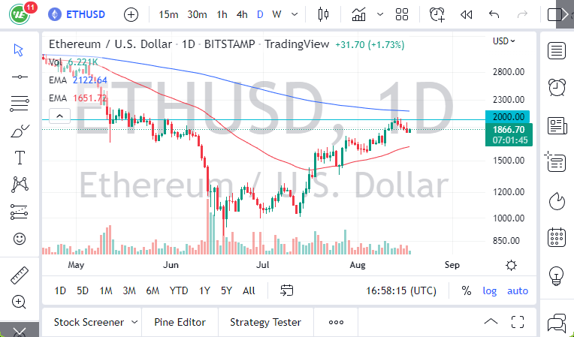Open the USD currency dropdown

pos(503,41)
